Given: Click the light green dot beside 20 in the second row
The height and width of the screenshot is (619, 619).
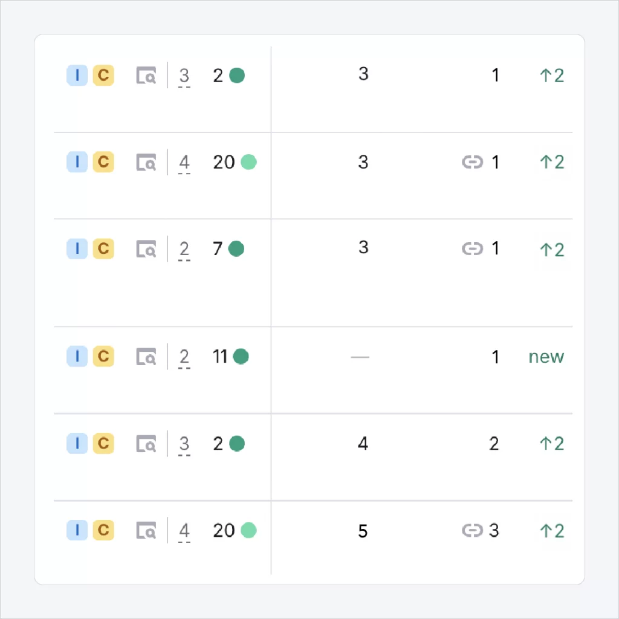Looking at the screenshot, I should pos(248,162).
